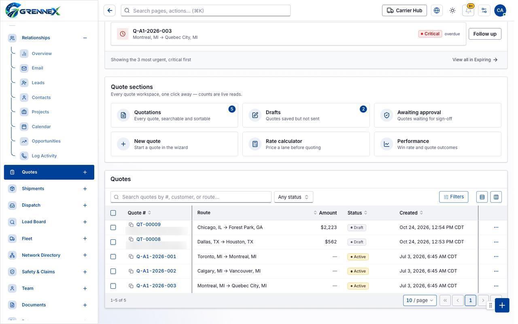Click the back arrow button

[x=110, y=11]
